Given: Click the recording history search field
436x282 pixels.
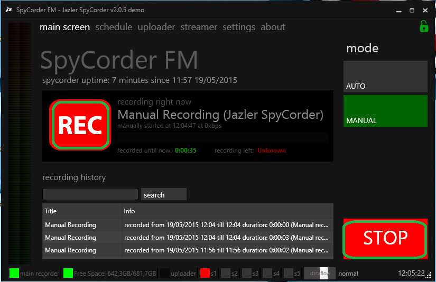Looking at the screenshot, I should point(90,194).
